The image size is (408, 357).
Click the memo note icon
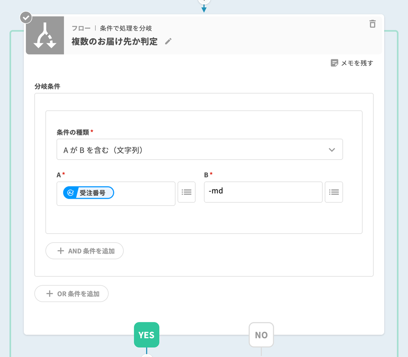click(334, 63)
